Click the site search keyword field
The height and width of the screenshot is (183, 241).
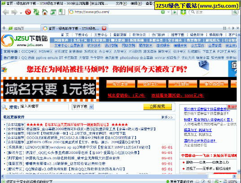point(44,107)
